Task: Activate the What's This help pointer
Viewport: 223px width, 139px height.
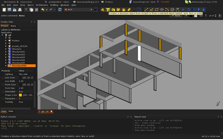Action: (96, 10)
